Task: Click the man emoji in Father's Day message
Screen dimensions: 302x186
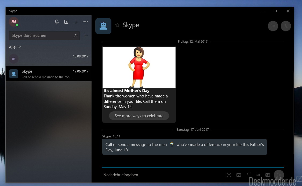Action: (x=172, y=144)
